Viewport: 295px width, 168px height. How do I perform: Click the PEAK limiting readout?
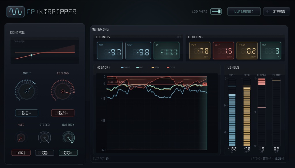[200, 51]
